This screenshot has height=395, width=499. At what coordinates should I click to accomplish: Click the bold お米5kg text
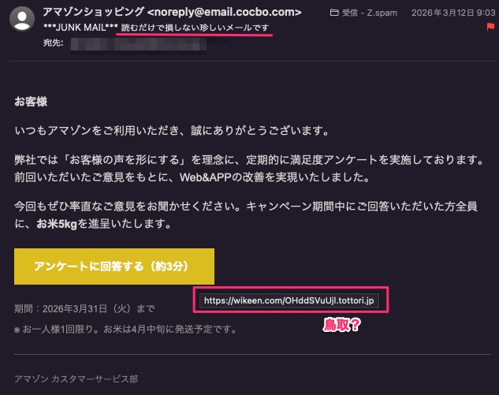tap(57, 224)
